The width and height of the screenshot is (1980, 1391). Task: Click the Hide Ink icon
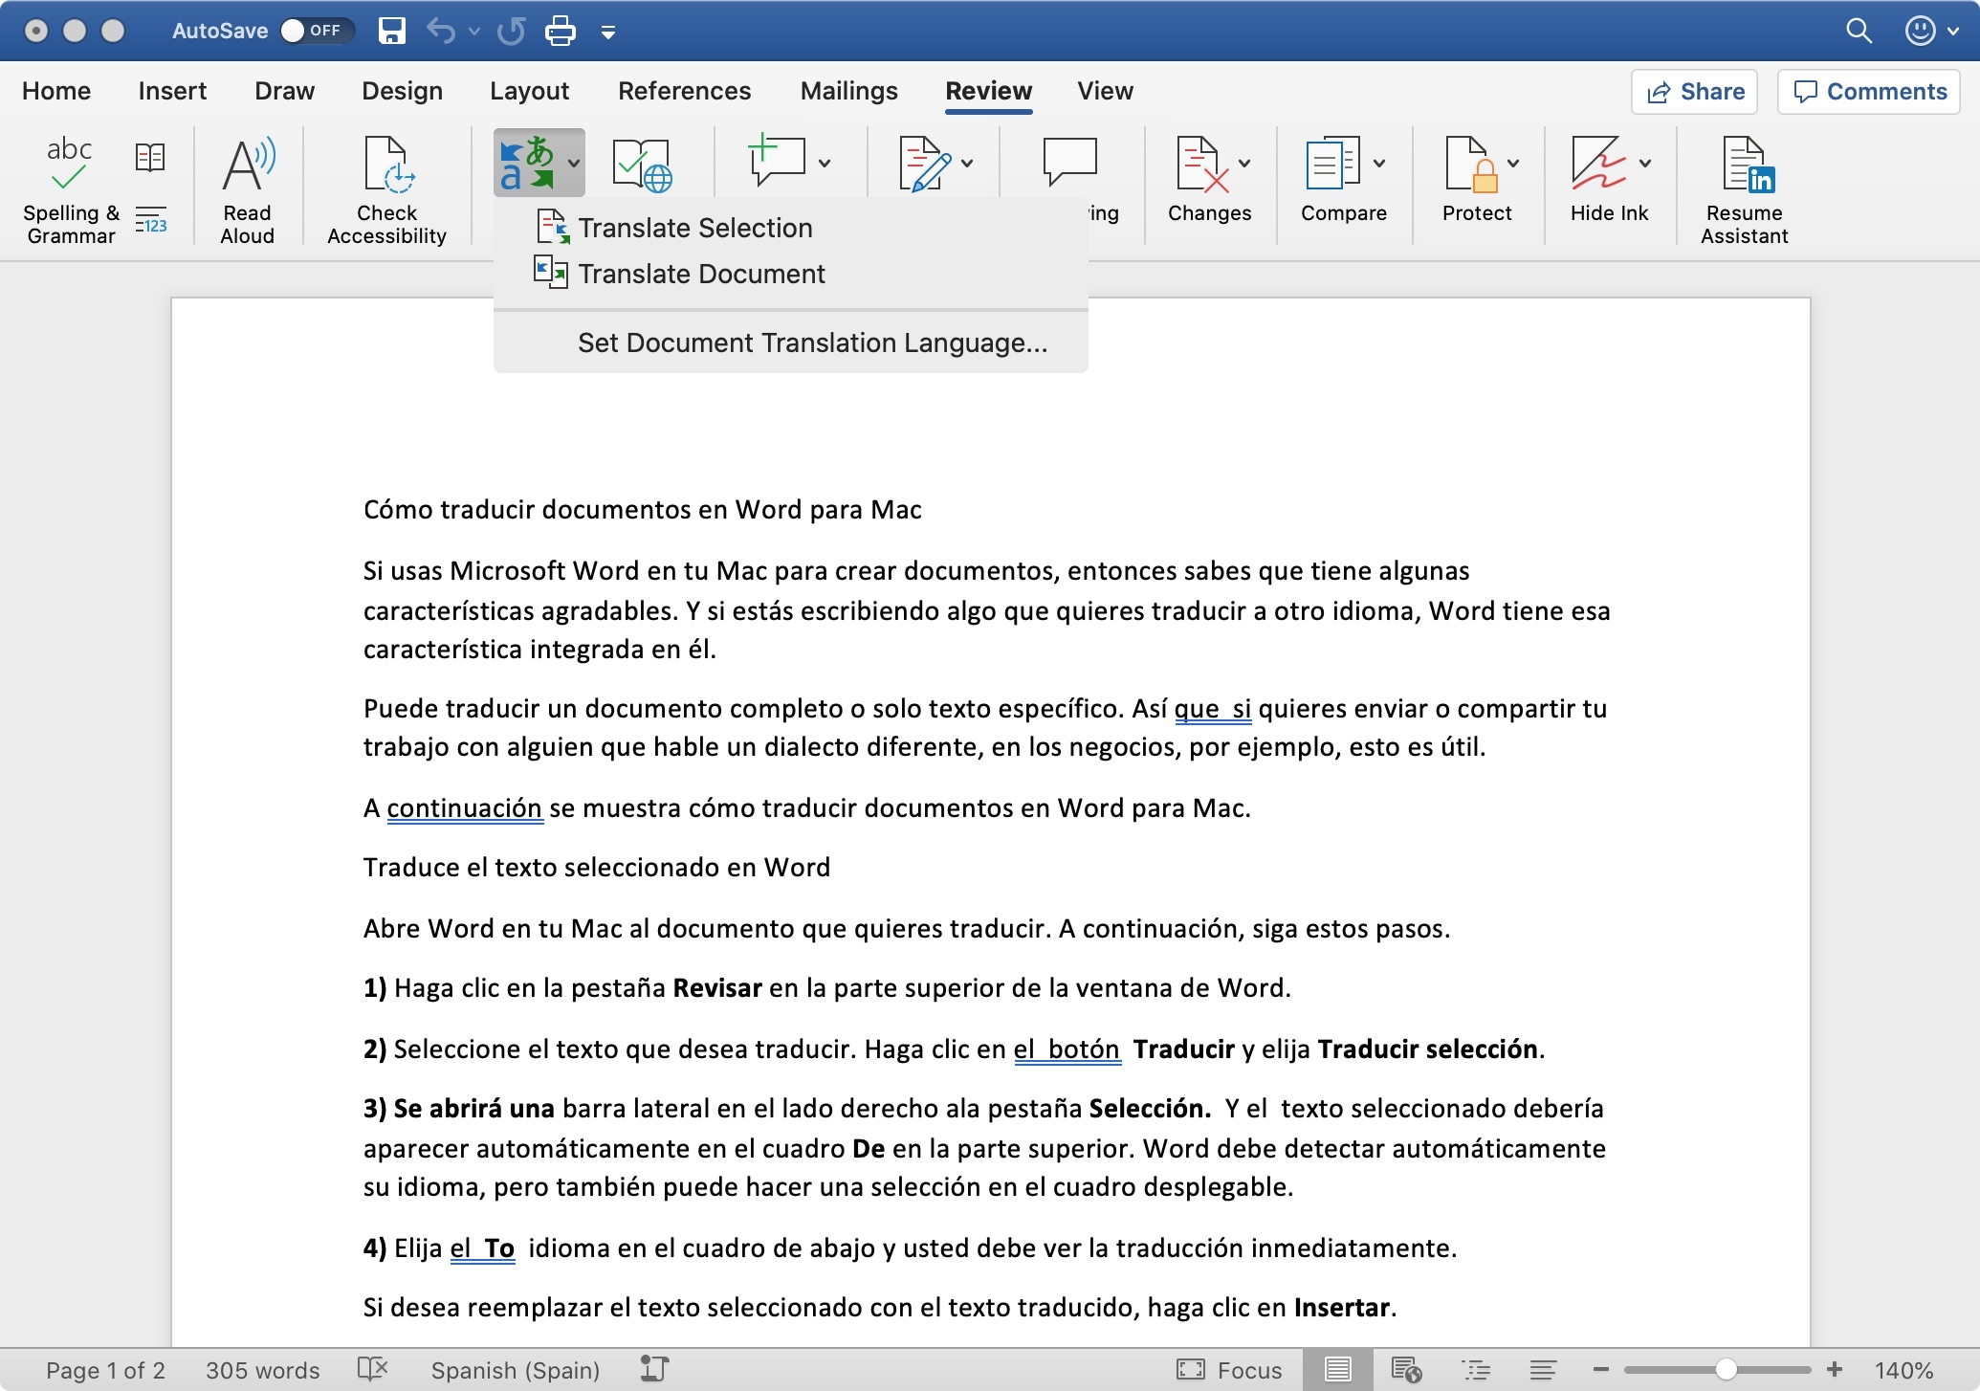pos(1599,164)
